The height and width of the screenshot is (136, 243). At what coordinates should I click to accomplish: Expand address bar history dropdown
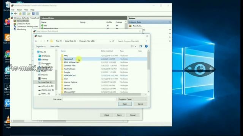[x=110, y=41]
